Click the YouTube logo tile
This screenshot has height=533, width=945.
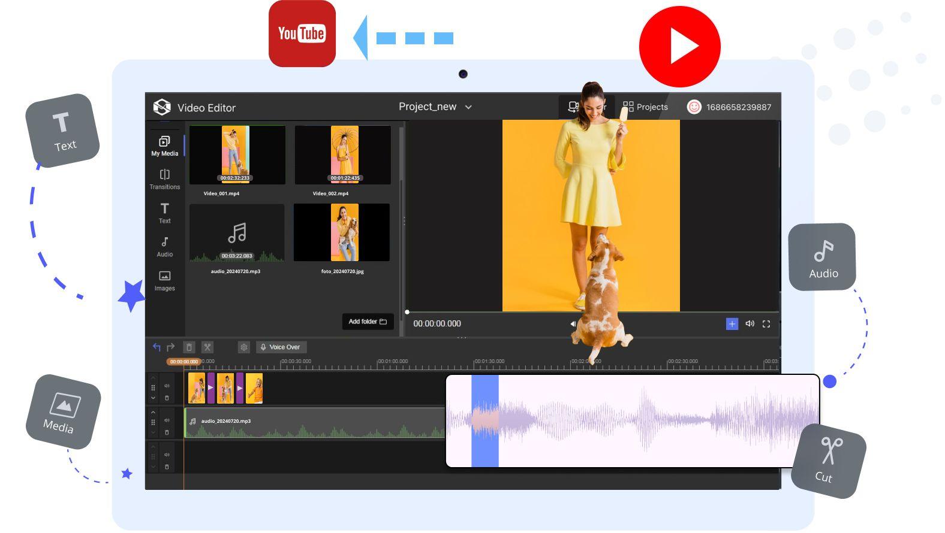pos(302,34)
